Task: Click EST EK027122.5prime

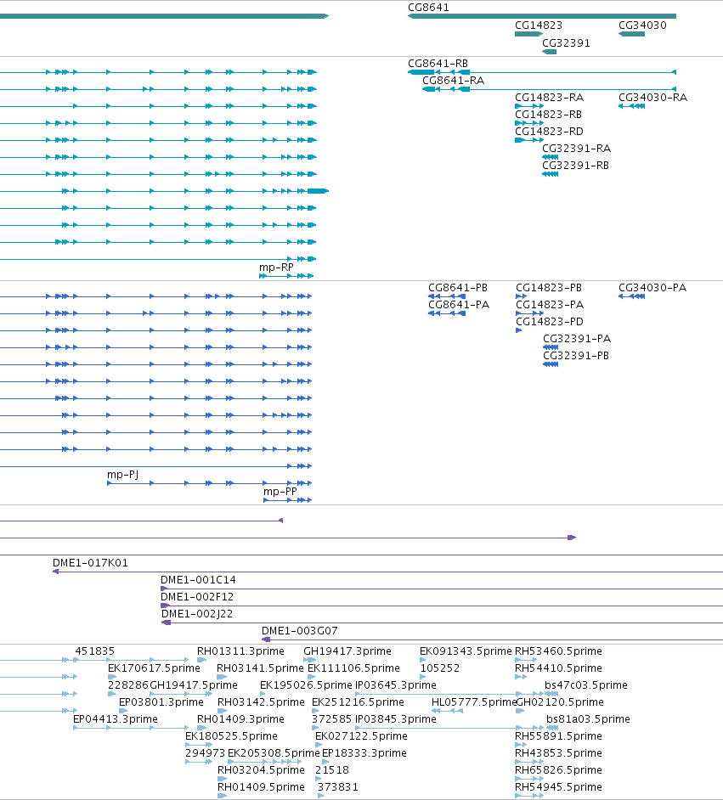Action: point(361,736)
